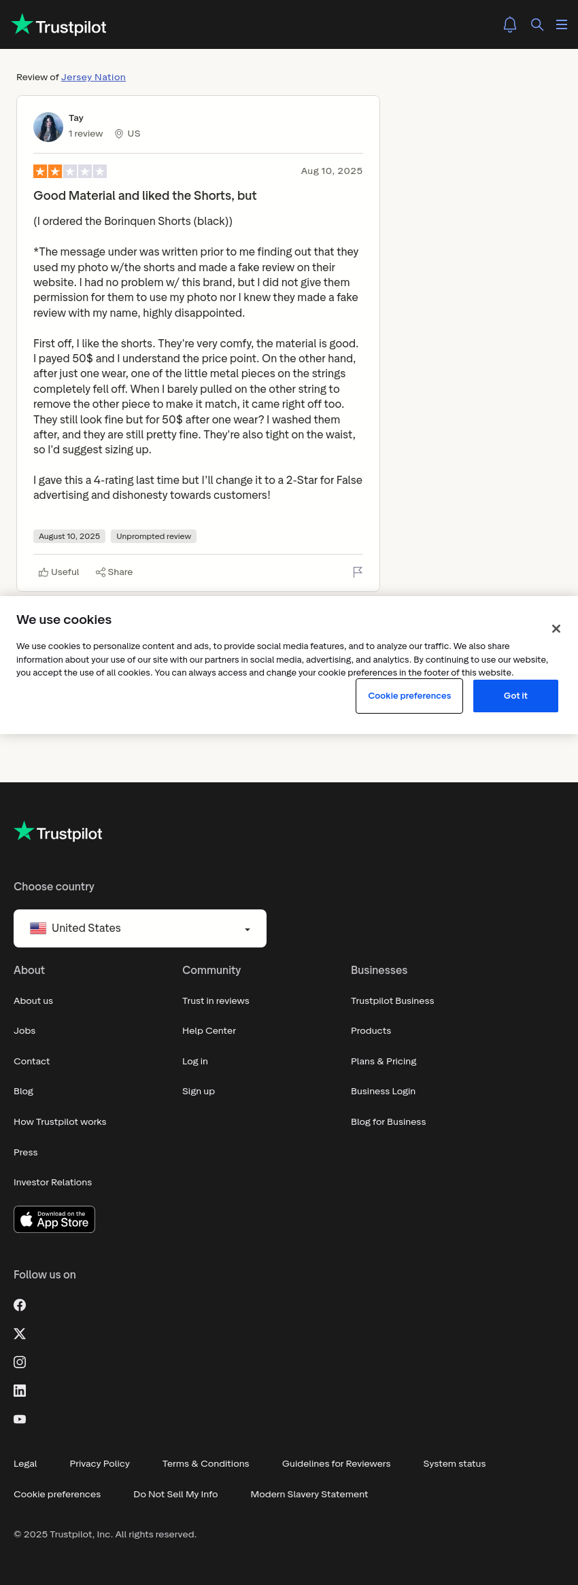578x1585 pixels.
Task: Open Trustpilot YouTube channel
Action: (20, 1419)
